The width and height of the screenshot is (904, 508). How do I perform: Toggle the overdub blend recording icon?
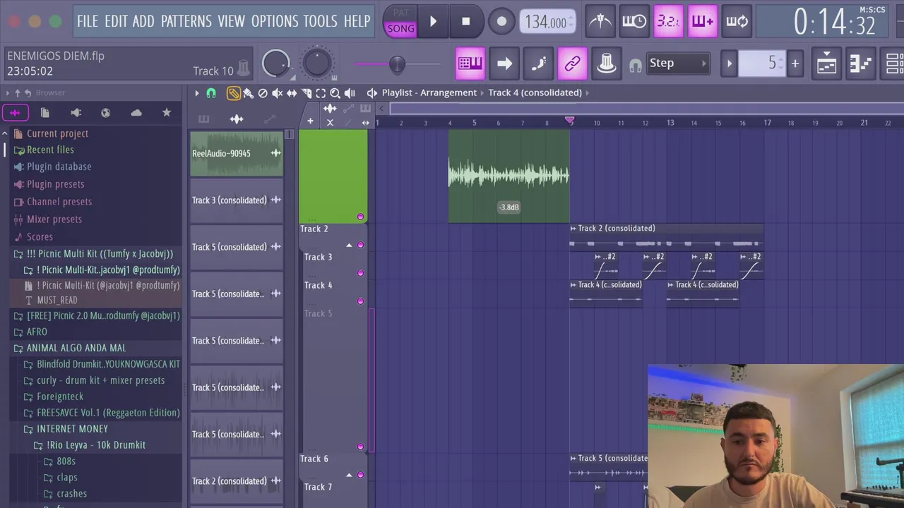click(x=702, y=22)
